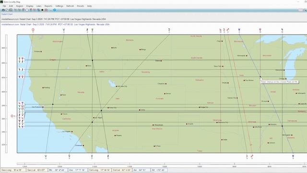Click the Paran Uranus on Asc tooltip
307x173 pixels.
coord(280,82)
